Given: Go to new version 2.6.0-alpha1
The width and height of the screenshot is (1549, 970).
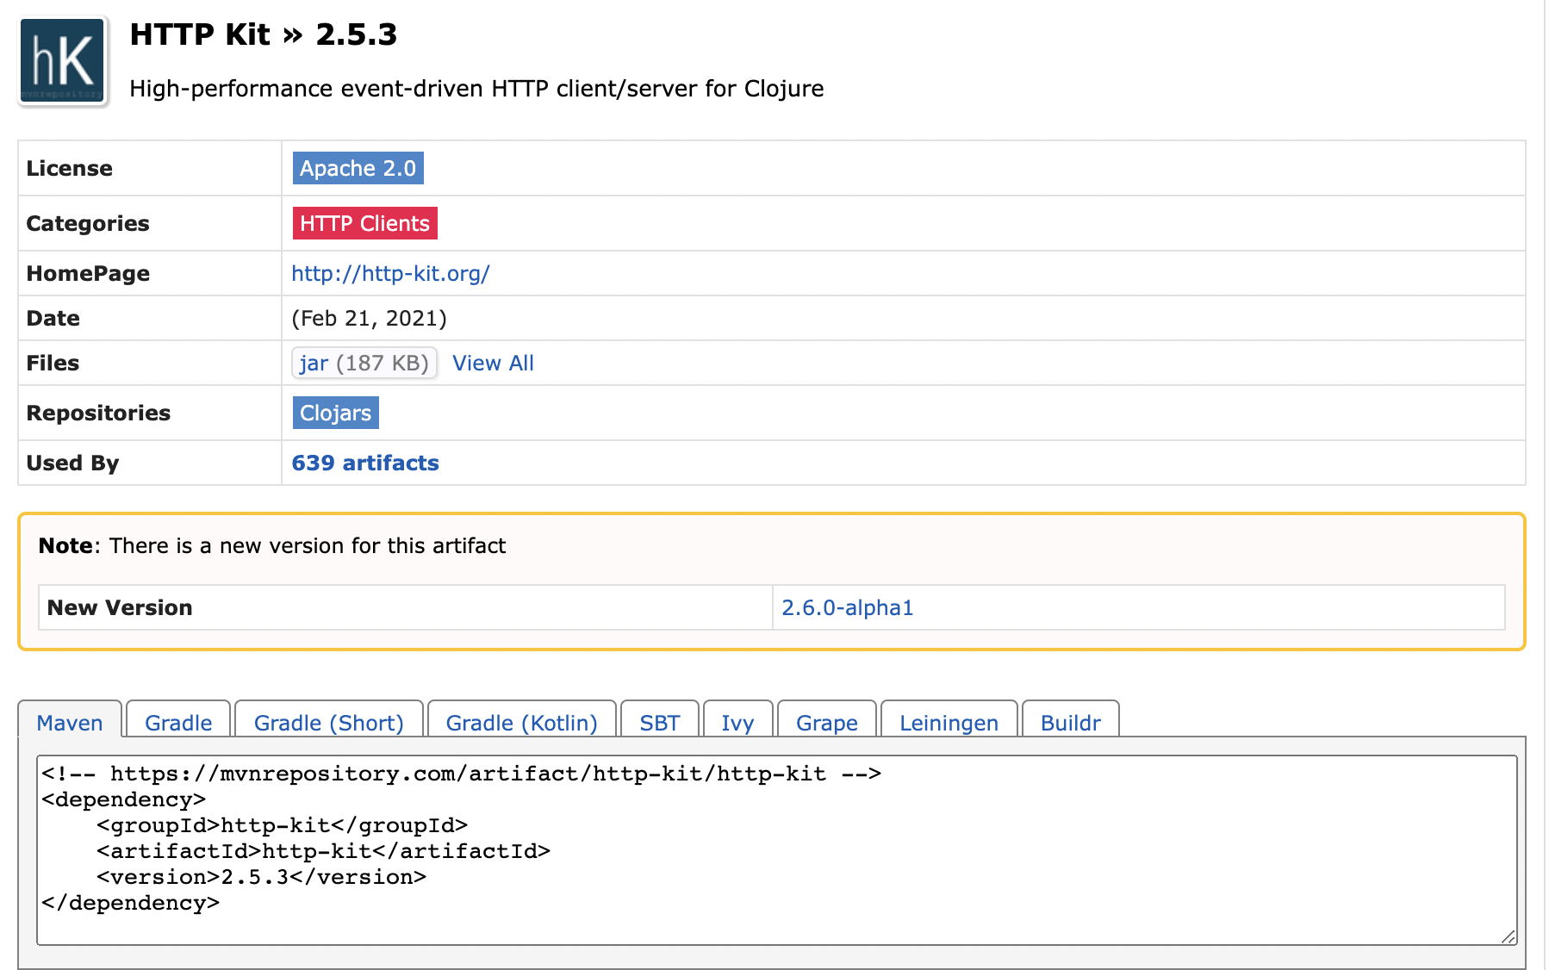Looking at the screenshot, I should click(847, 608).
